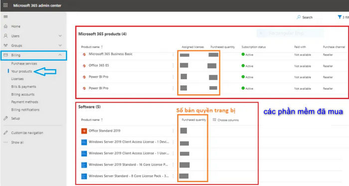Click the Groups people icon

pyautogui.click(x=5, y=45)
